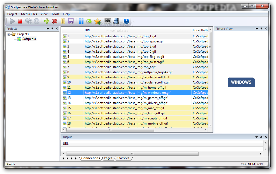This screenshot has height=174, width=276.
Task: Click the Softpedia project icon in tree
Action: click(x=19, y=39)
